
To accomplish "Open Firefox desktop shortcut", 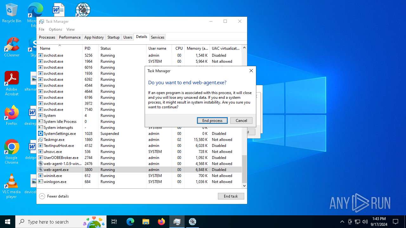I will 12,116.
